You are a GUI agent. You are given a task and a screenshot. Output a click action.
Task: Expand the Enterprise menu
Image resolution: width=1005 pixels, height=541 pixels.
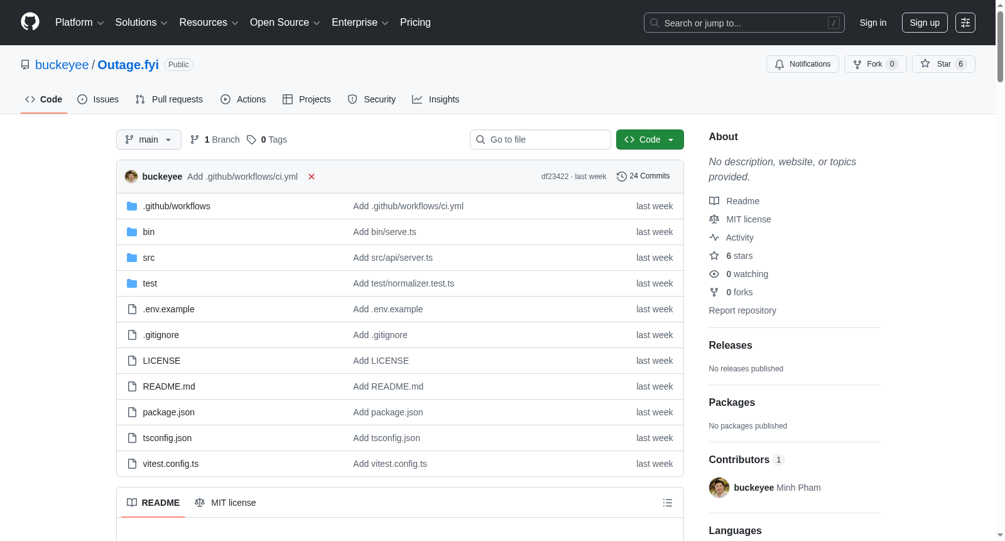pyautogui.click(x=360, y=23)
